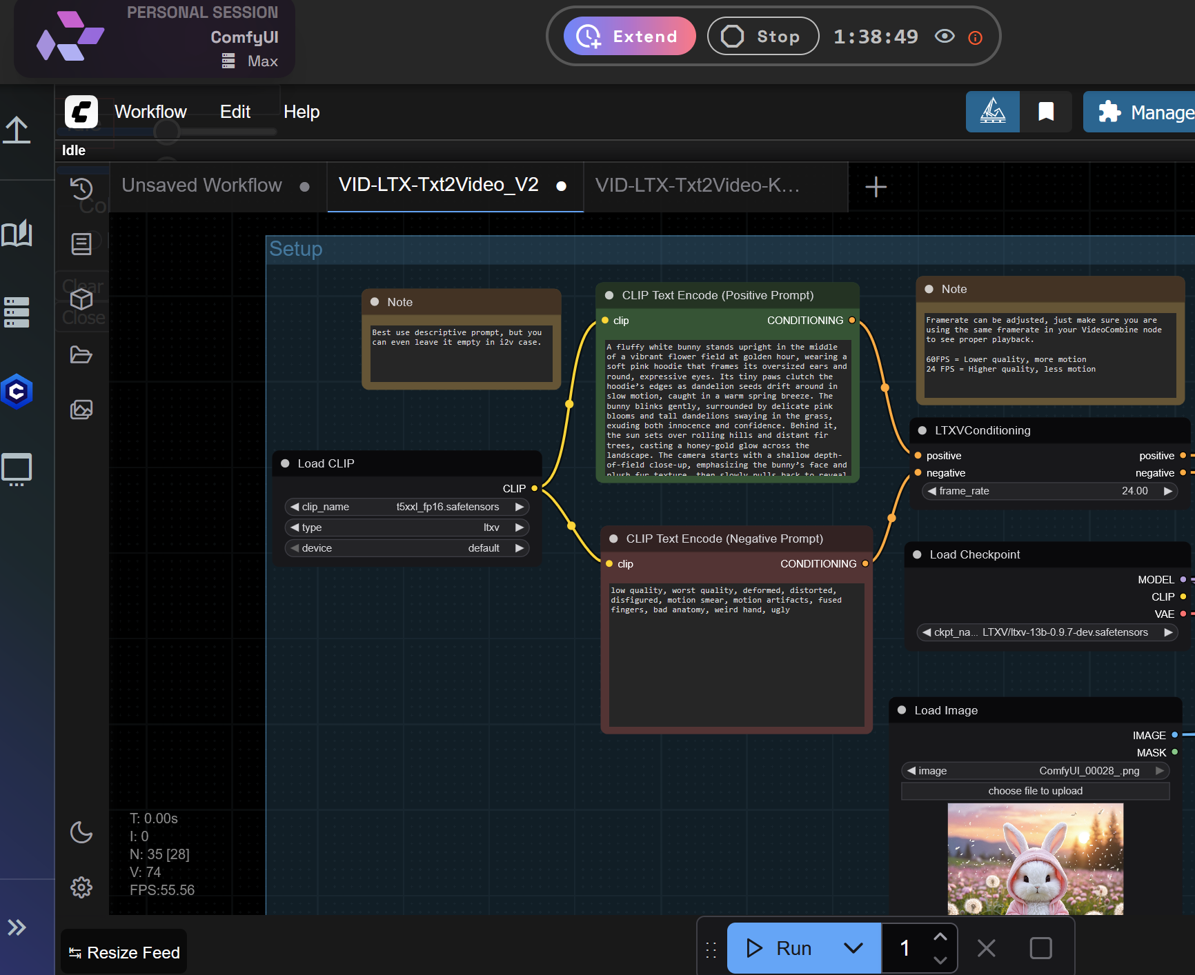The image size is (1195, 975).
Task: Open the Workflow menu
Action: pos(150,112)
